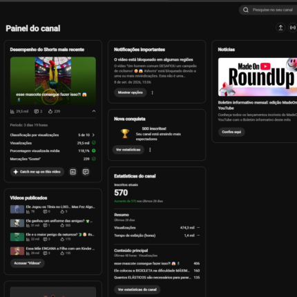Viewport: 297px width, 297px height.
Task: Collapse the Shorts performance details chevron
Action: point(94,111)
